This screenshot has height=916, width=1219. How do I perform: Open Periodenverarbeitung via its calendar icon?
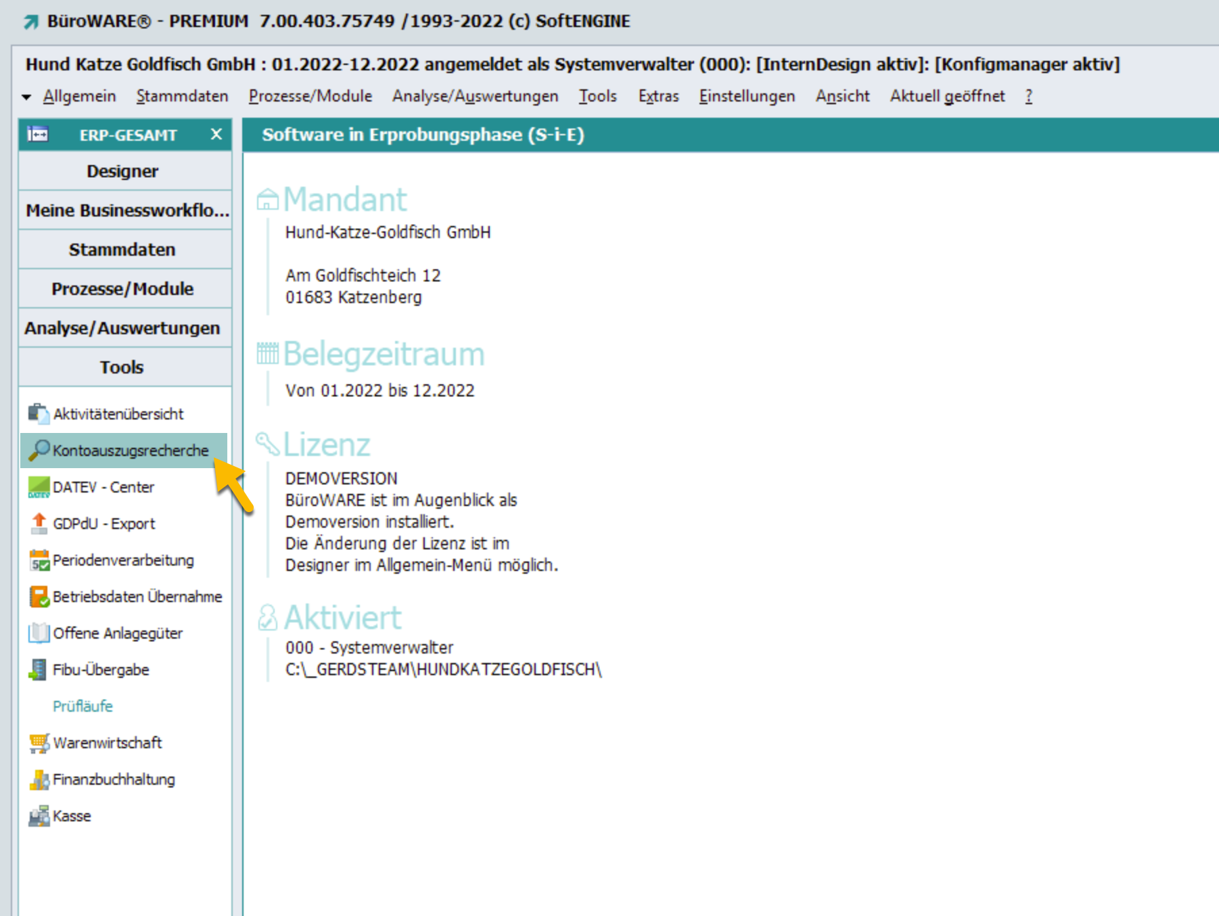pyautogui.click(x=39, y=560)
